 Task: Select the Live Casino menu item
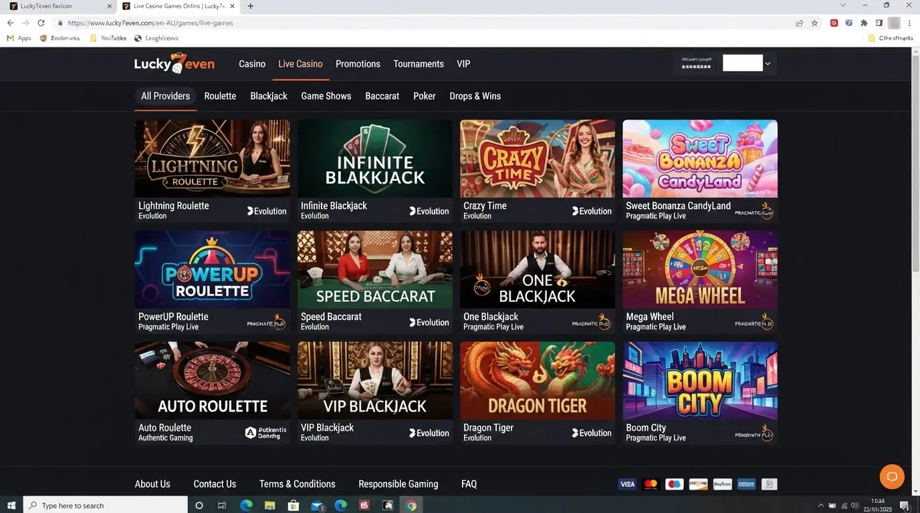click(300, 64)
